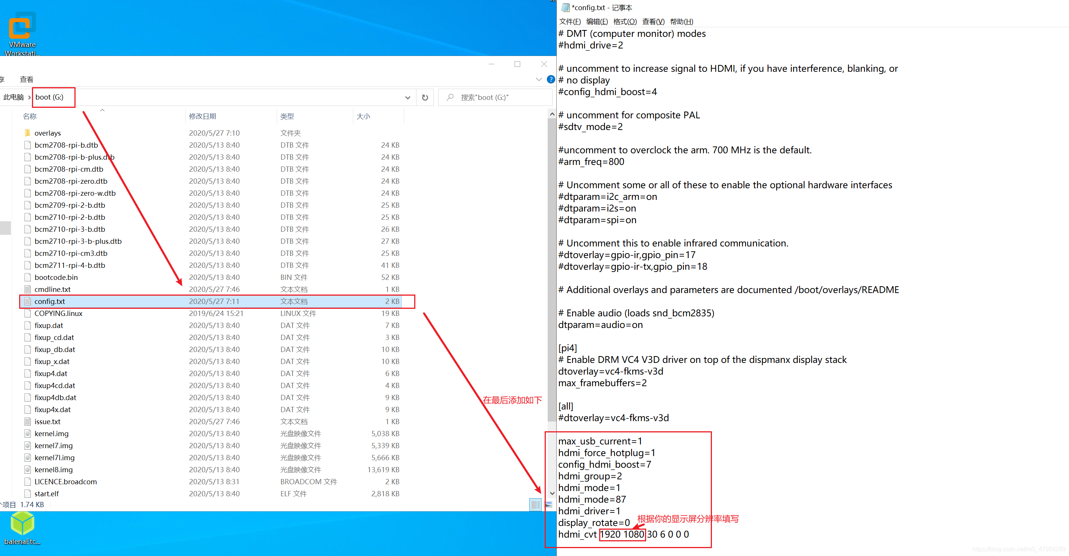The width and height of the screenshot is (1069, 556).
Task: Select file bcm2711-rpi-4-b.dtb
Action: point(70,265)
